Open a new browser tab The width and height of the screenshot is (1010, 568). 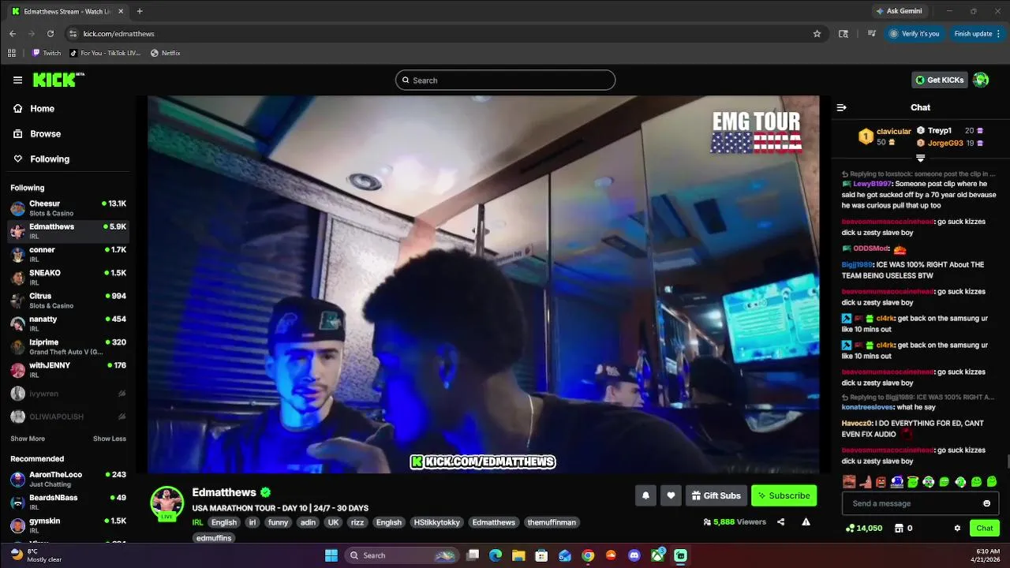tap(140, 11)
